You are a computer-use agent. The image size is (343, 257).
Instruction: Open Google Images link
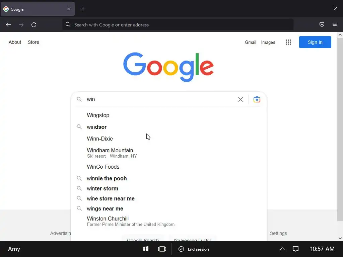pos(268,42)
